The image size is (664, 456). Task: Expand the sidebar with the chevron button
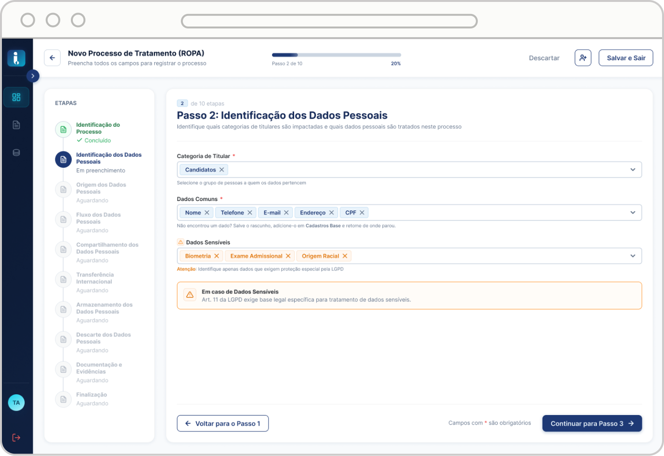click(33, 76)
